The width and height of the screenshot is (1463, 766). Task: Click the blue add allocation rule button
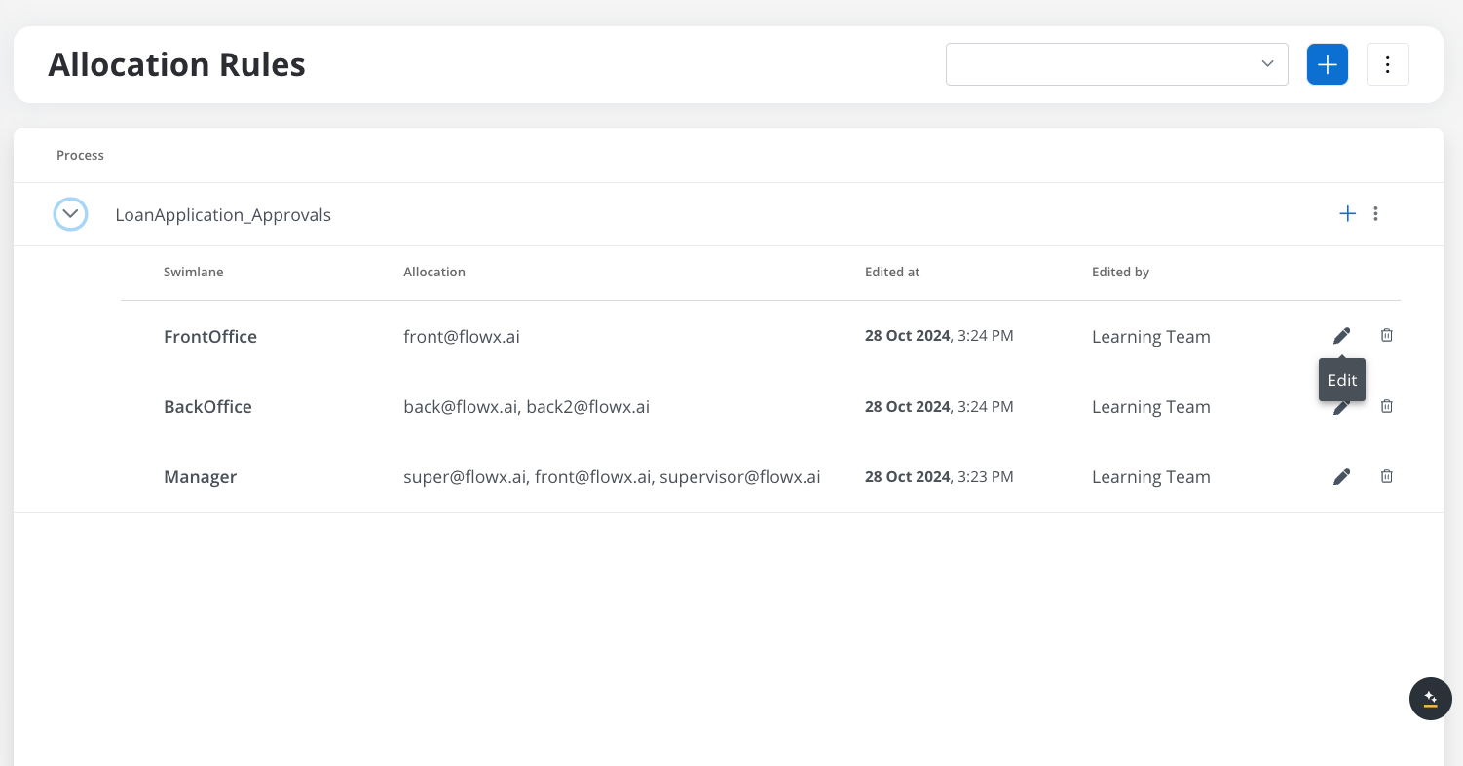point(1327,64)
